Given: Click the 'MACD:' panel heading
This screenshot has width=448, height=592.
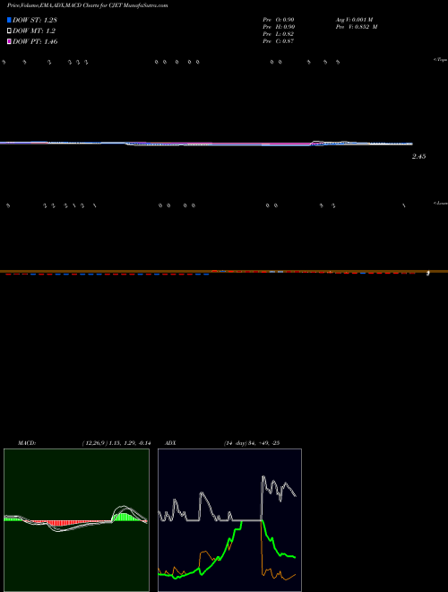Looking at the screenshot, I should 27,443.
